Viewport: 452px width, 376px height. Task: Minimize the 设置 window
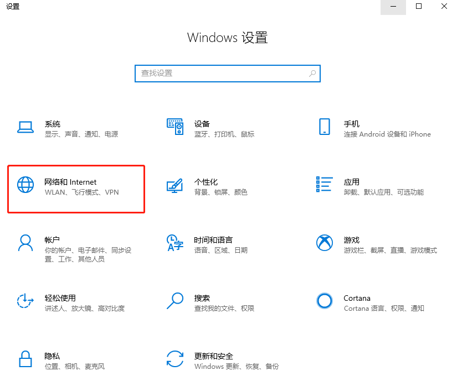tap(393, 7)
